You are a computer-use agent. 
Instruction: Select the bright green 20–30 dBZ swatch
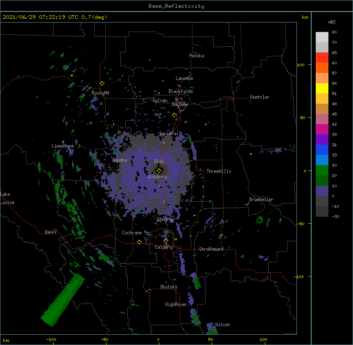tap(322, 170)
